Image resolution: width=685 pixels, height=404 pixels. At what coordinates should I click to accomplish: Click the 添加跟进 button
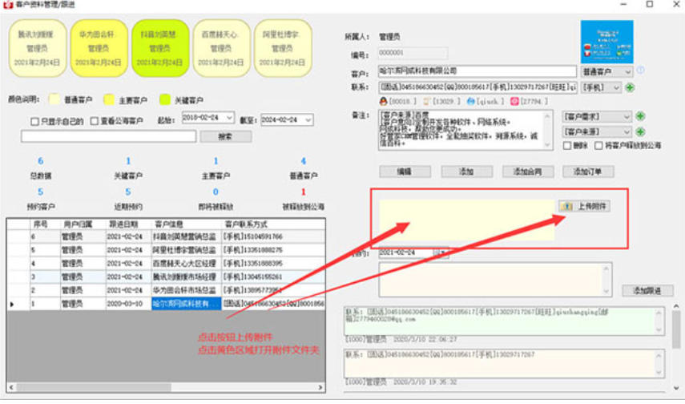point(647,290)
